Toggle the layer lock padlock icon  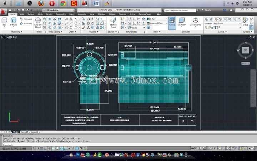pos(213,28)
